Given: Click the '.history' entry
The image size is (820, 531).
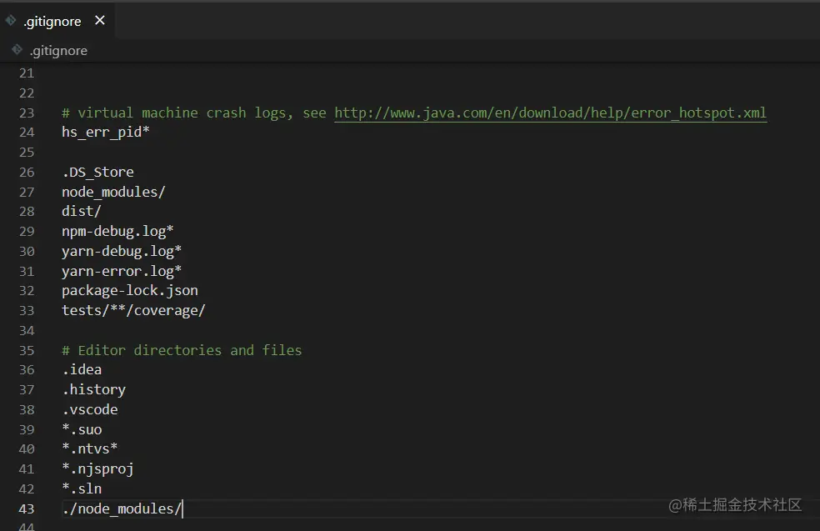Looking at the screenshot, I should point(94,390).
